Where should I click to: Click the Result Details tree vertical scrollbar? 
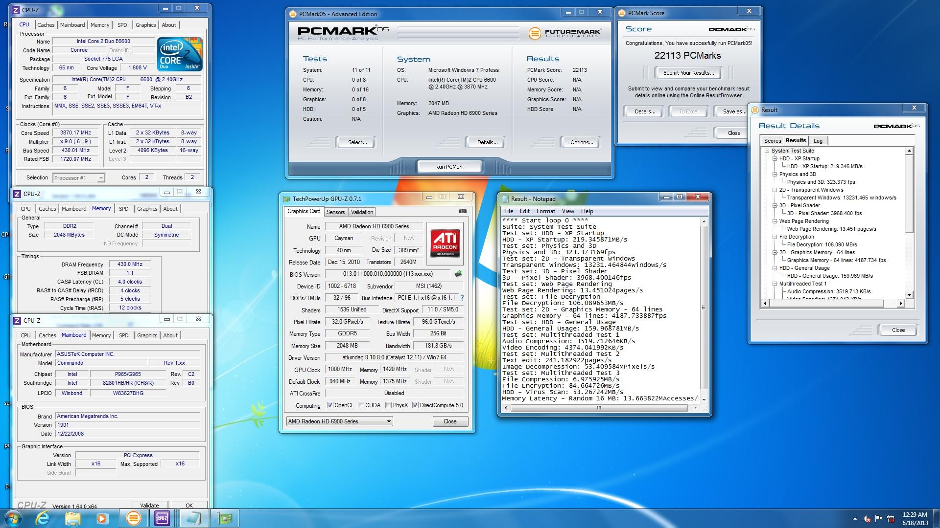(909, 223)
